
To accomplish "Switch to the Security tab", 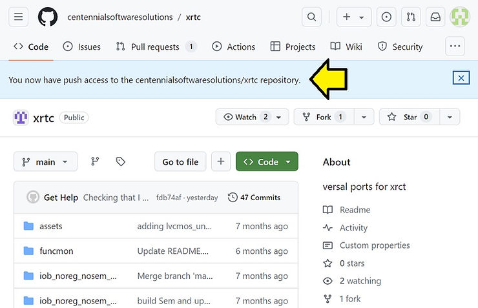I will [x=400, y=46].
